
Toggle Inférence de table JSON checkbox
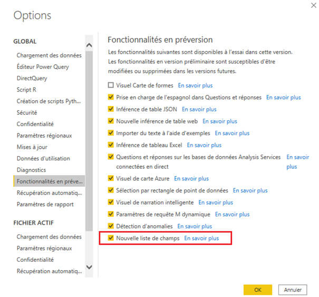coord(111,109)
